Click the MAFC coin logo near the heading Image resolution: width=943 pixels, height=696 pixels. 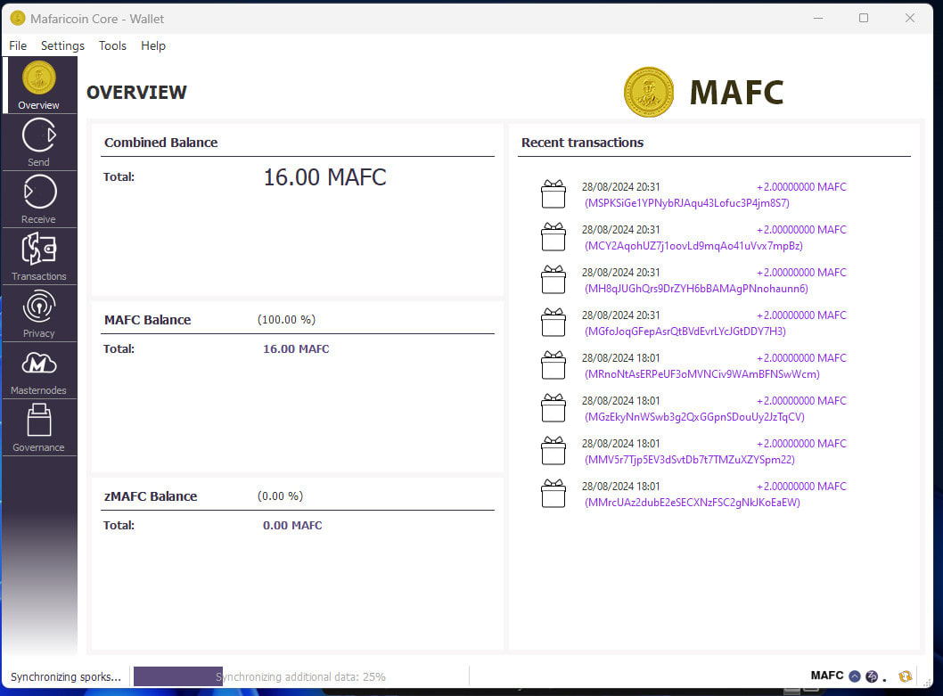pyautogui.click(x=648, y=92)
